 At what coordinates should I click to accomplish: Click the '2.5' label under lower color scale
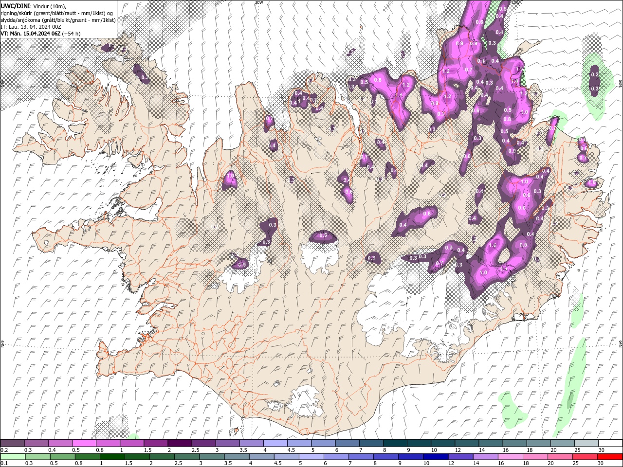178,464
